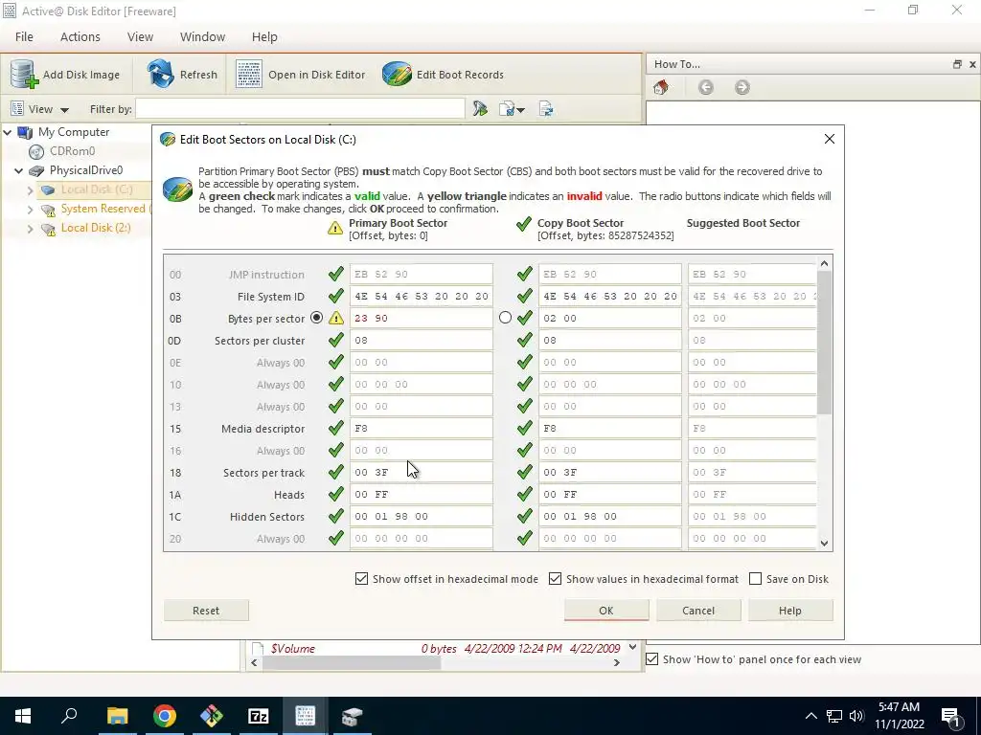The height and width of the screenshot is (735, 981).
Task: Open the Window menu
Action: coord(203,37)
